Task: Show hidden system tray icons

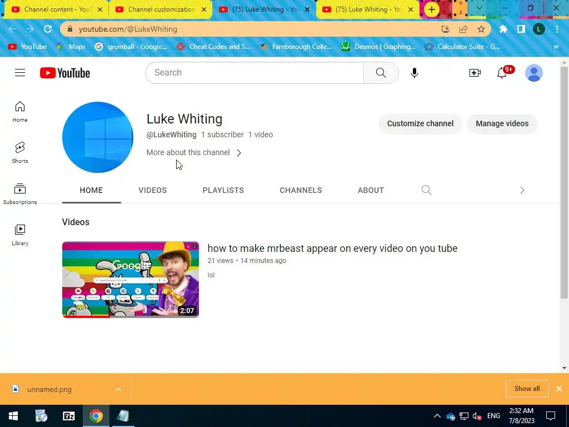Action: tap(437, 416)
